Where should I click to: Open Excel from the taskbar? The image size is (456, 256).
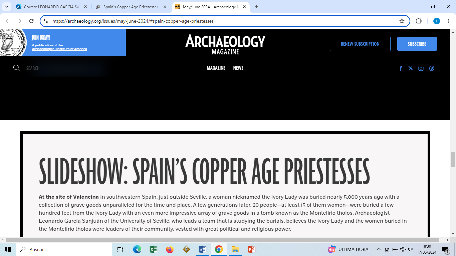point(154,249)
